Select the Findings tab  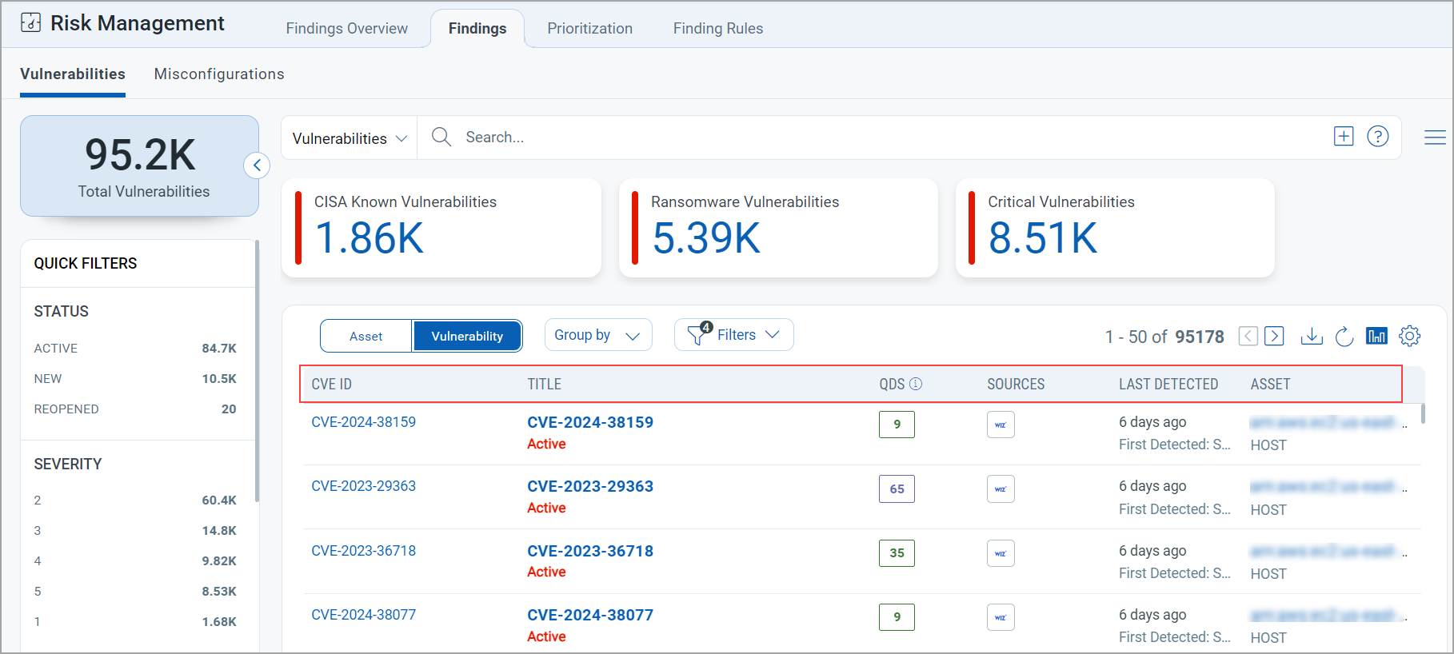click(x=477, y=28)
